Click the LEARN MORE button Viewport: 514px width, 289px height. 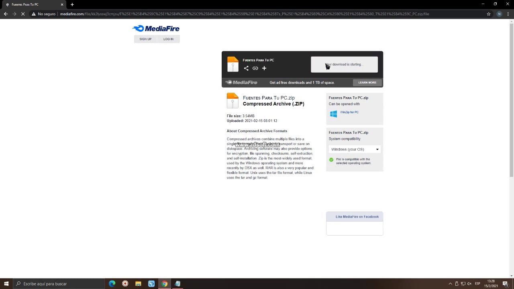(x=367, y=82)
